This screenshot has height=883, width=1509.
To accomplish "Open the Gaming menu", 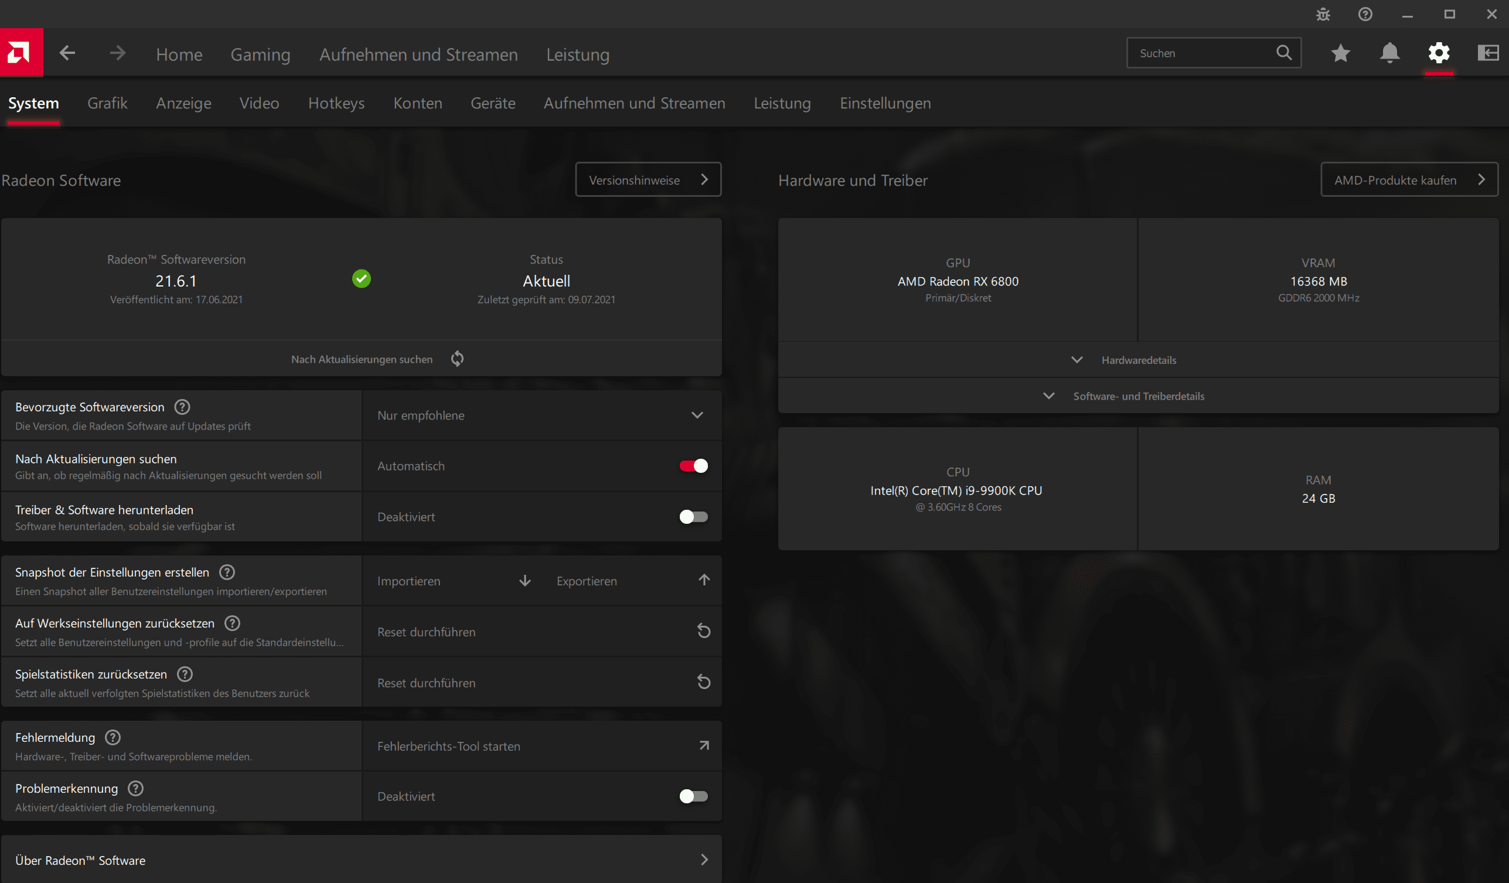I will click(x=260, y=54).
